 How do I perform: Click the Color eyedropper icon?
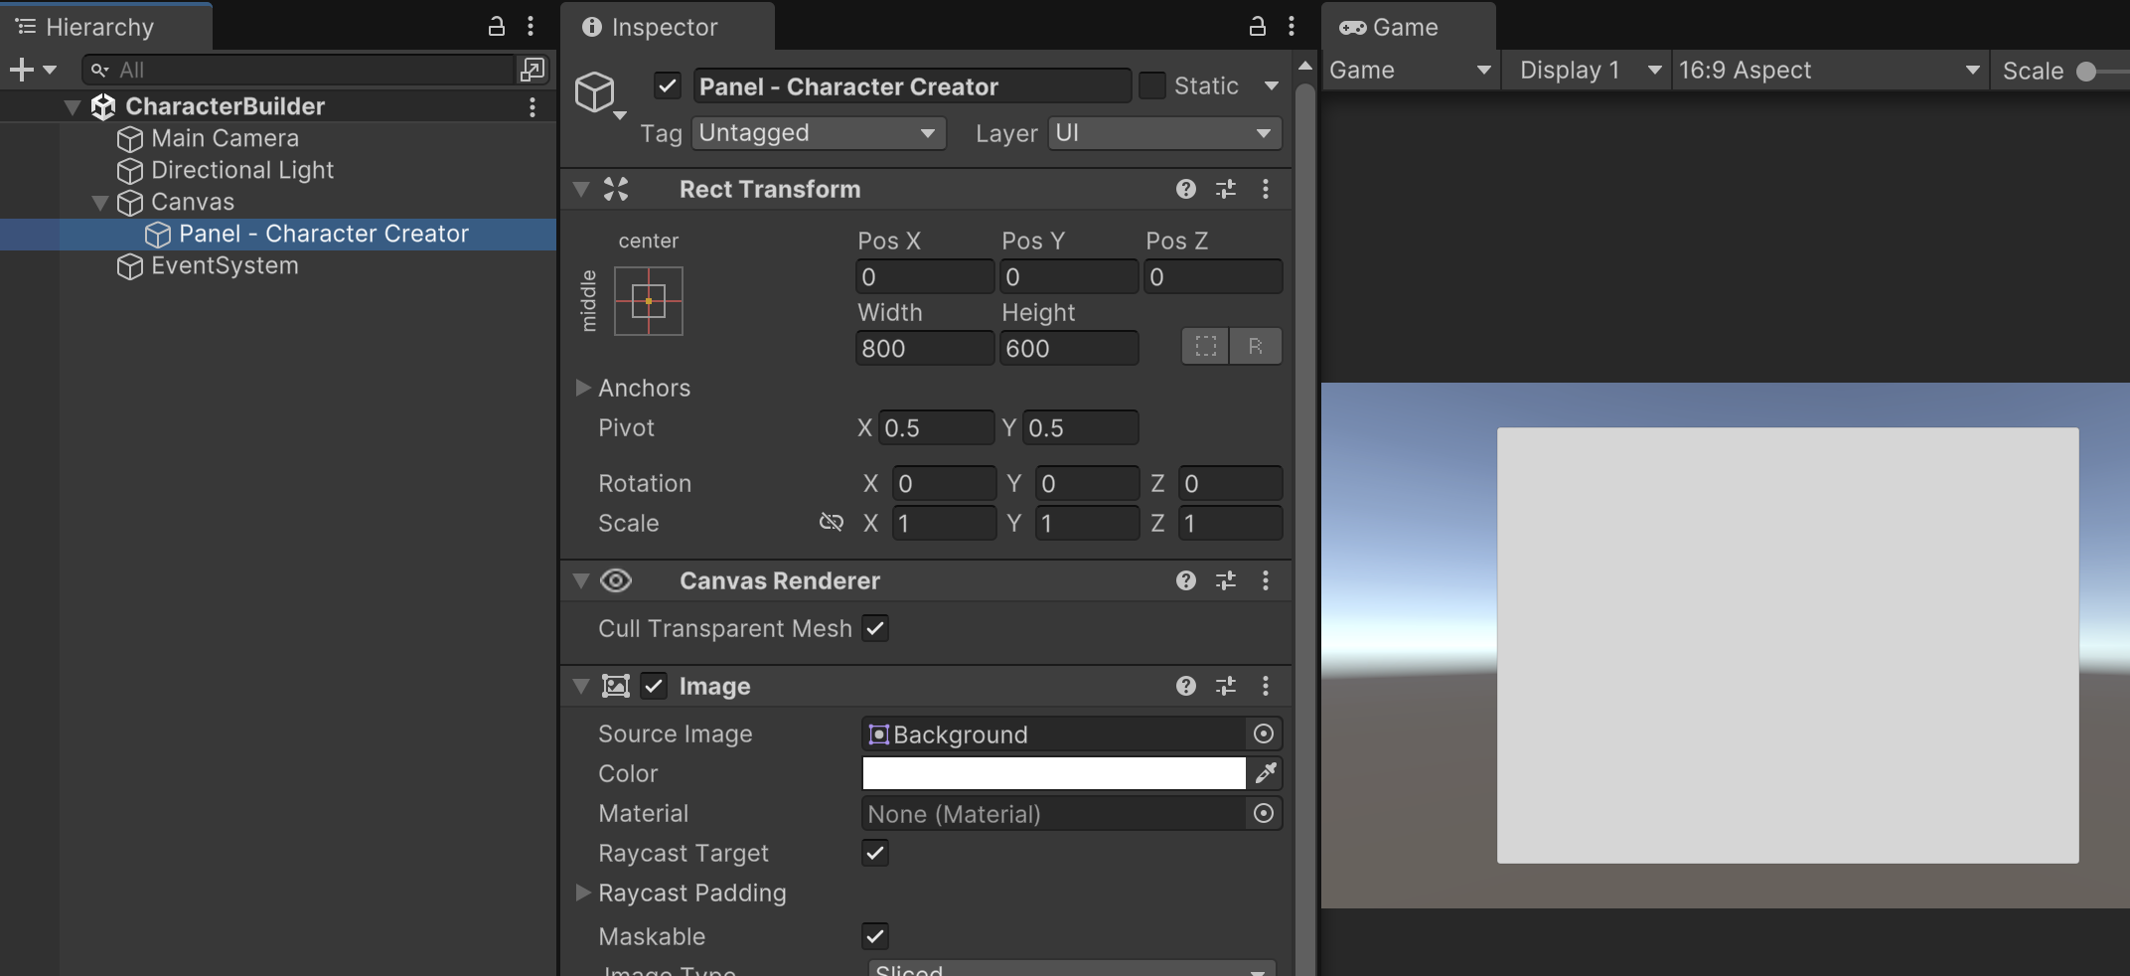tap(1266, 773)
